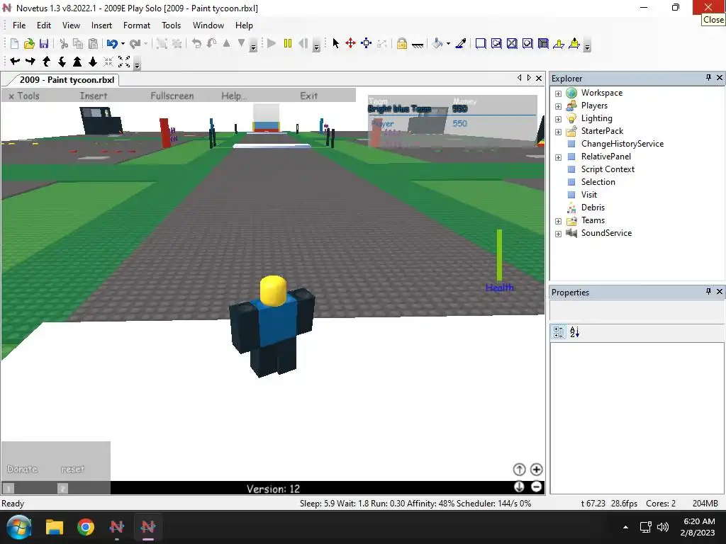
Task: Click the camera tilt up arrow icon
Action: click(46, 61)
